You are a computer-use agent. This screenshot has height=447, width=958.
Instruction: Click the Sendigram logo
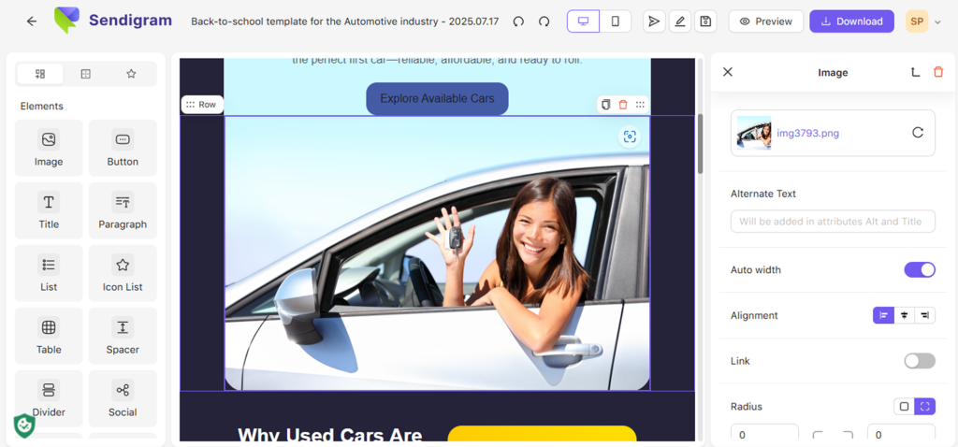(x=113, y=21)
